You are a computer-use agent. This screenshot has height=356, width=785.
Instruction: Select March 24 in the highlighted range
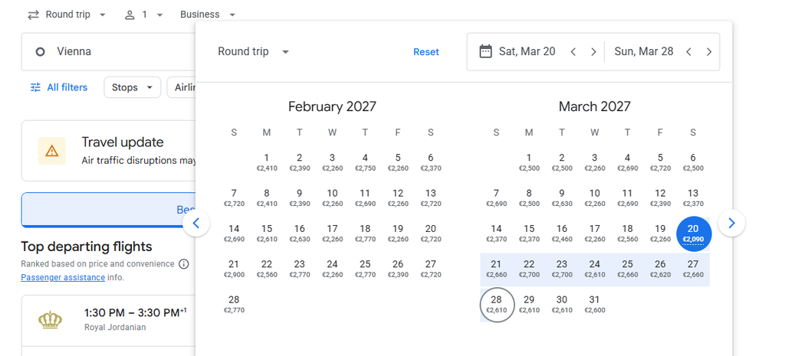[595, 269]
